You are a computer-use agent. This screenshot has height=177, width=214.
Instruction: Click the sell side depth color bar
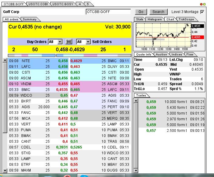pos(94,55)
